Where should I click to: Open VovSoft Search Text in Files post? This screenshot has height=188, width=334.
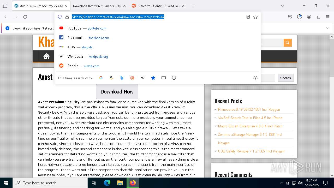tap(250, 118)
